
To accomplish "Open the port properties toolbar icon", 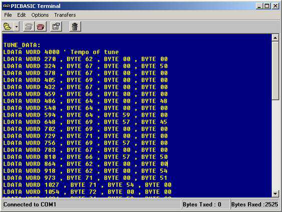I will tap(56, 27).
